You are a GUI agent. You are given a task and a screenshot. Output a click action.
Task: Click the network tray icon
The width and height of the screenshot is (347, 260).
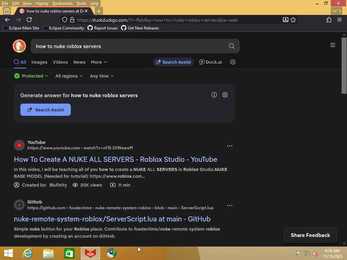307,254
